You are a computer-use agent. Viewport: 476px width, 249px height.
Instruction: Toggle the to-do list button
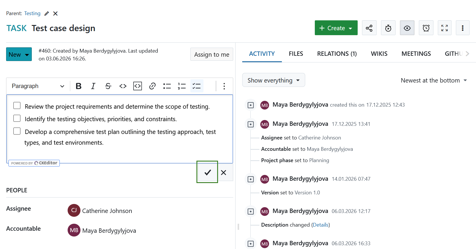click(x=197, y=86)
